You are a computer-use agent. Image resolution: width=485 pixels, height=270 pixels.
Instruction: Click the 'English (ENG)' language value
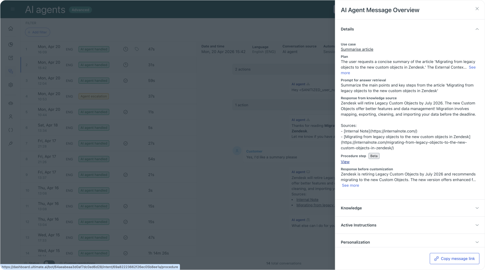[264, 52]
